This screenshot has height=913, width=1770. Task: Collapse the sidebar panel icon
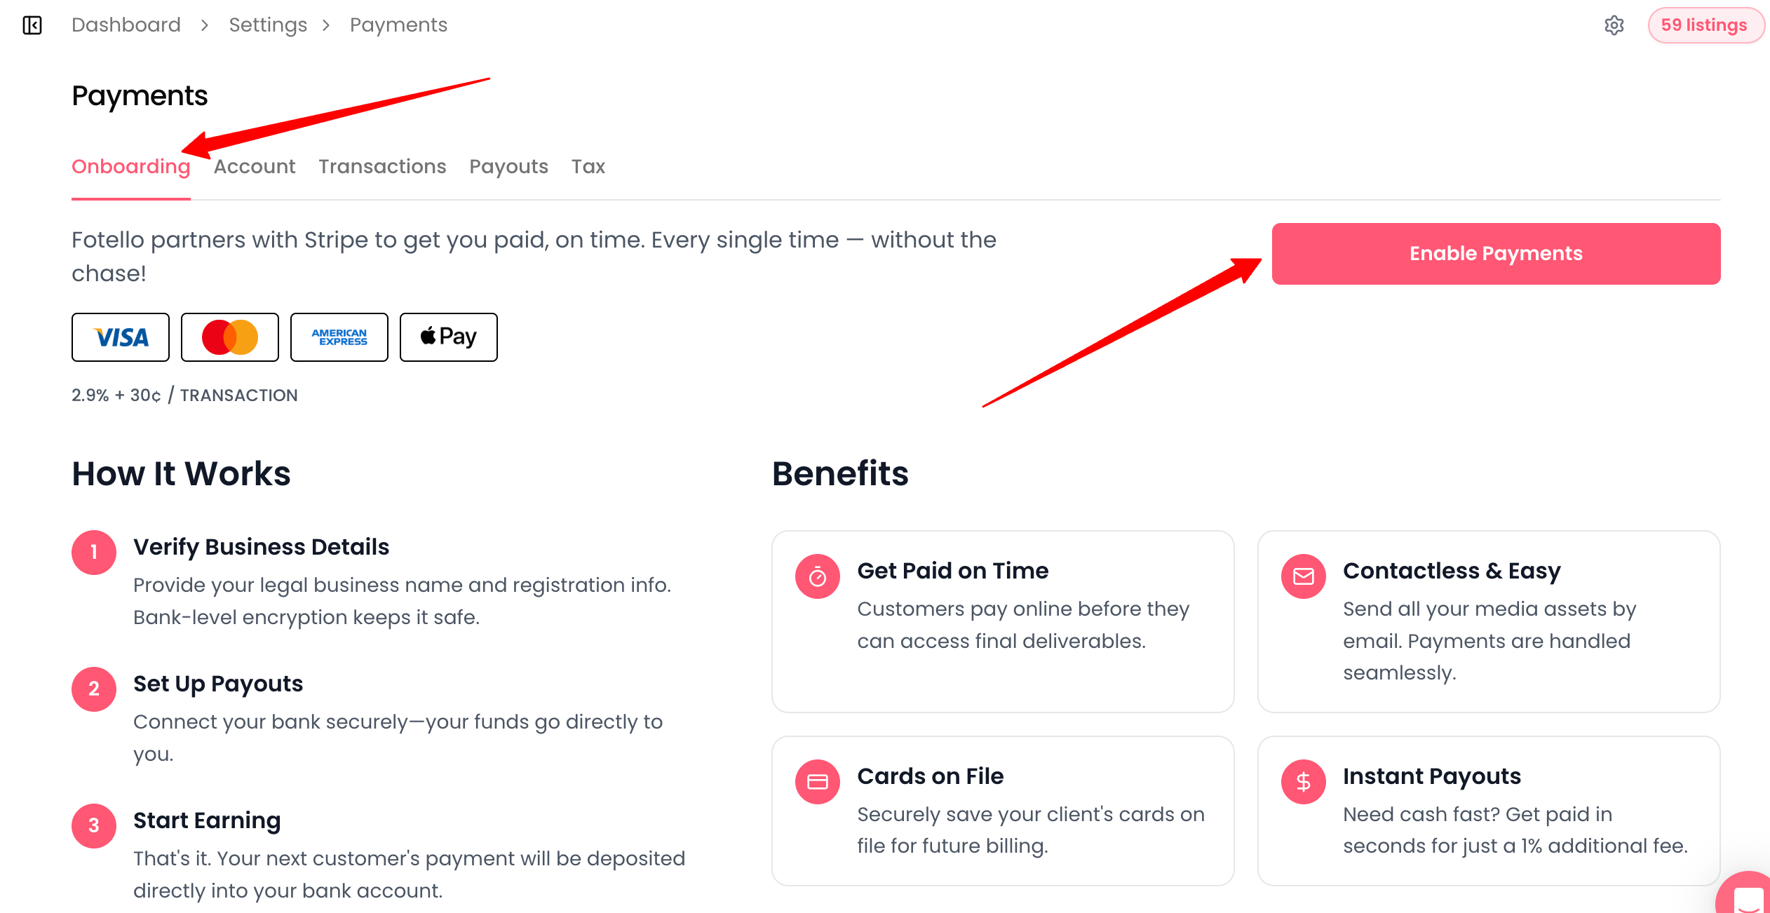click(x=32, y=25)
